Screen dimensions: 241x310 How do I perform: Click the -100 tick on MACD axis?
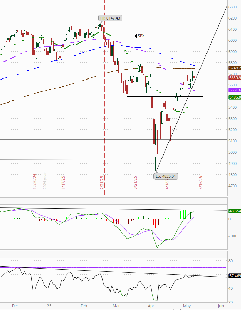pos(232,236)
